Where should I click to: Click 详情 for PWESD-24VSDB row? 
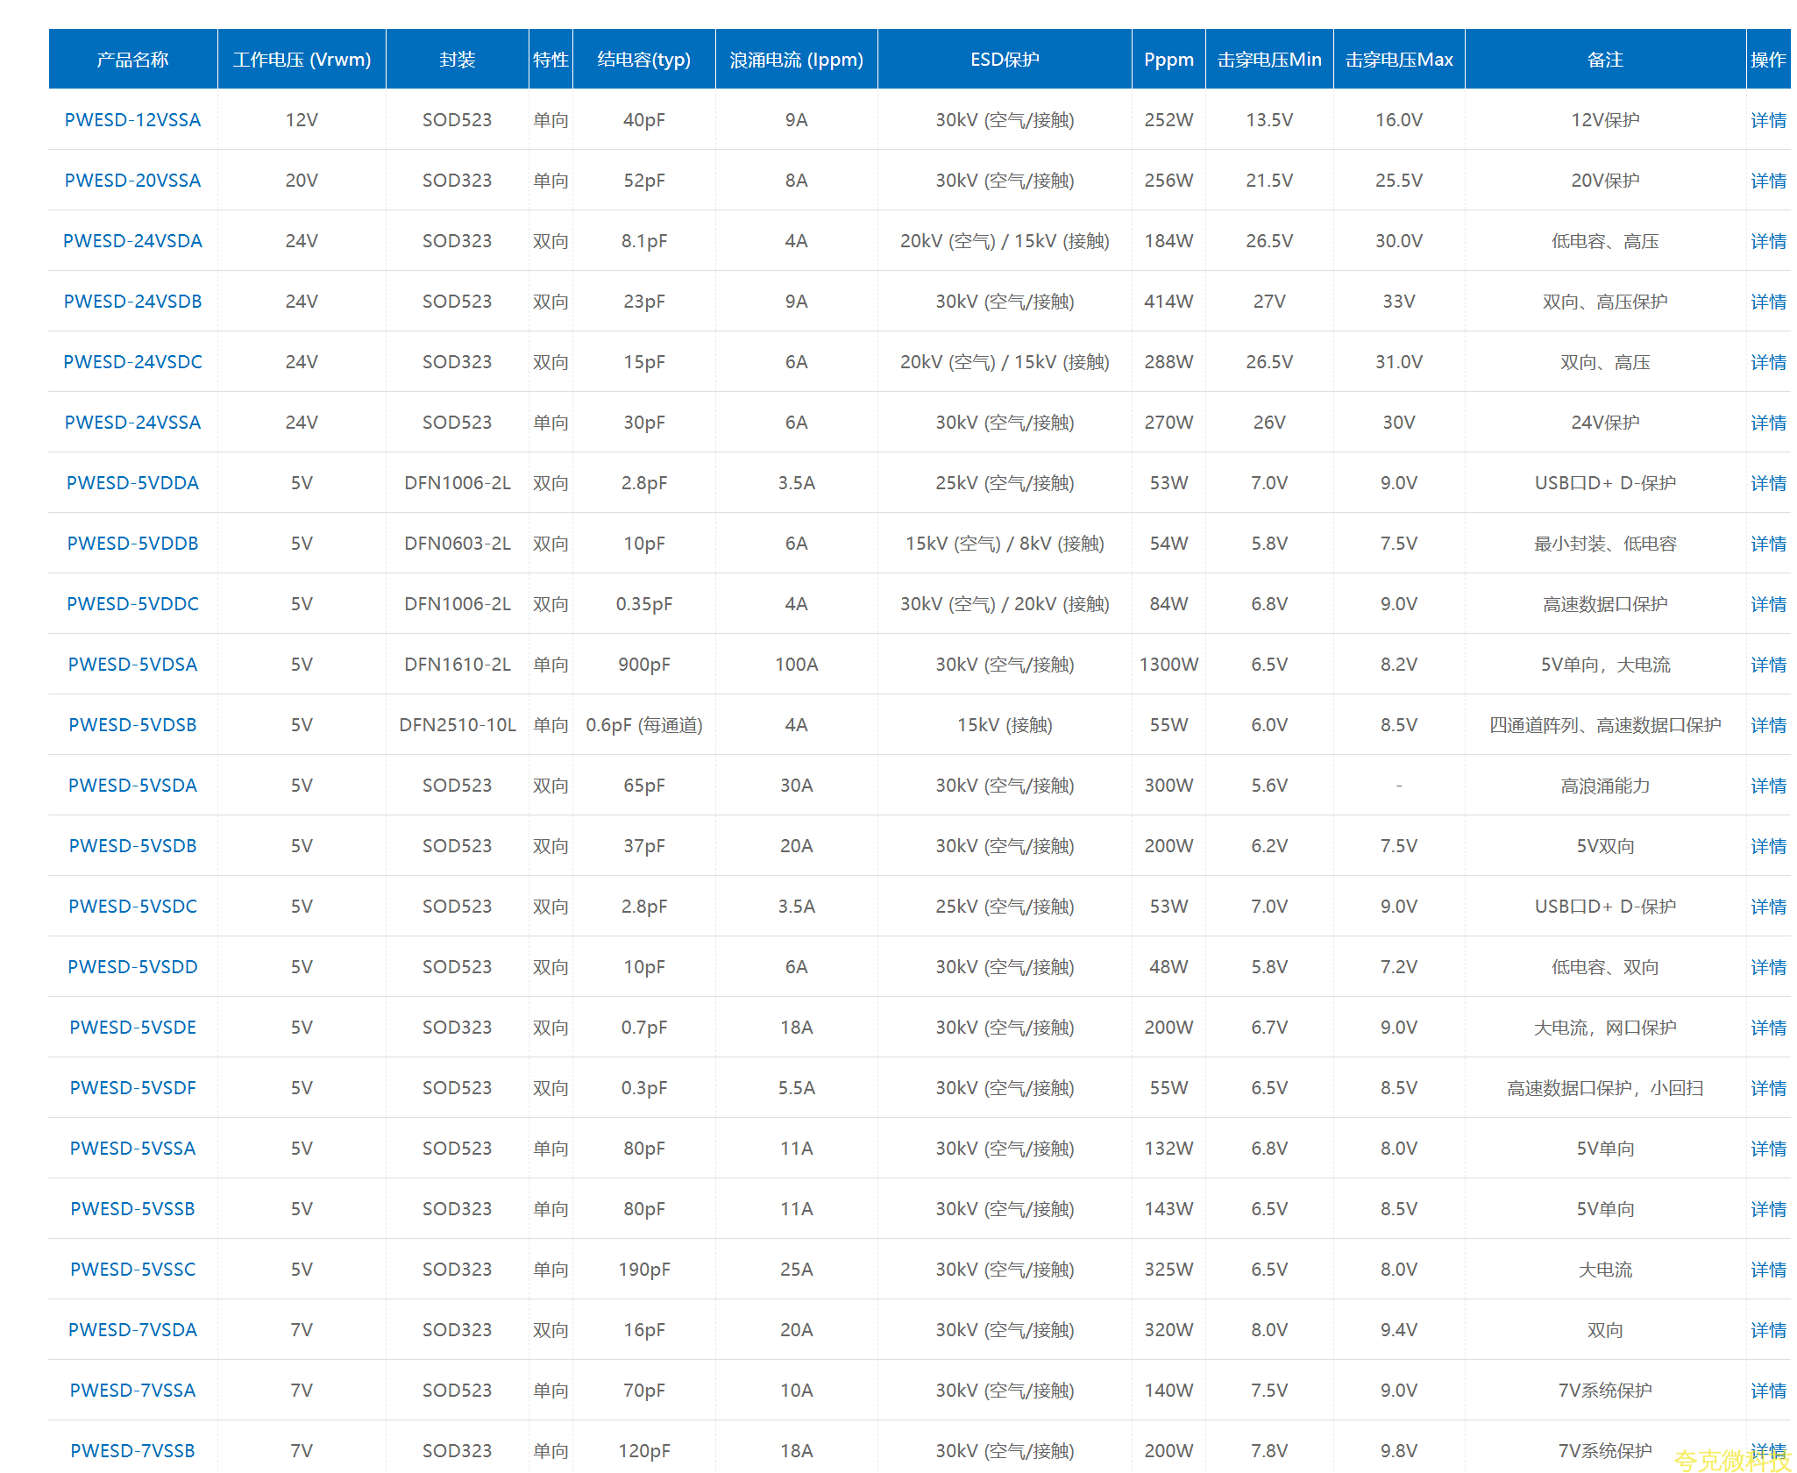click(1768, 302)
